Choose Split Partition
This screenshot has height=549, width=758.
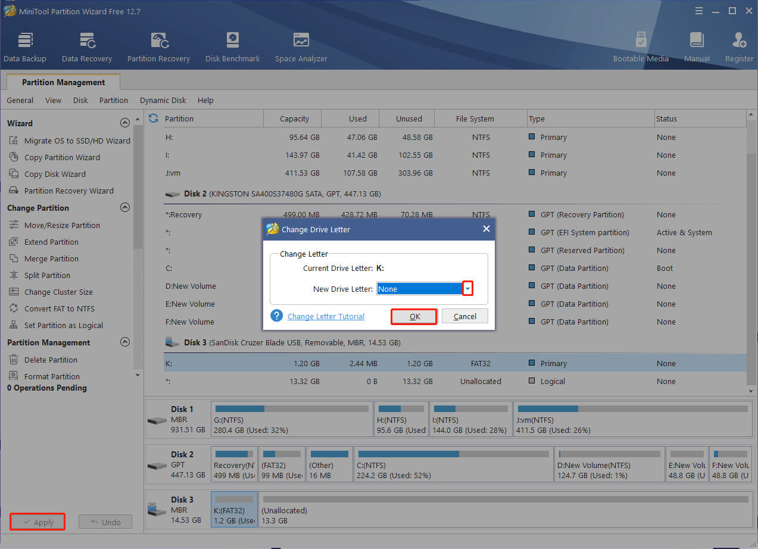click(x=40, y=276)
